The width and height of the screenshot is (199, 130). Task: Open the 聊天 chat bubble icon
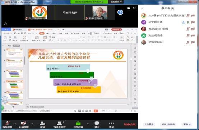(x=97, y=123)
